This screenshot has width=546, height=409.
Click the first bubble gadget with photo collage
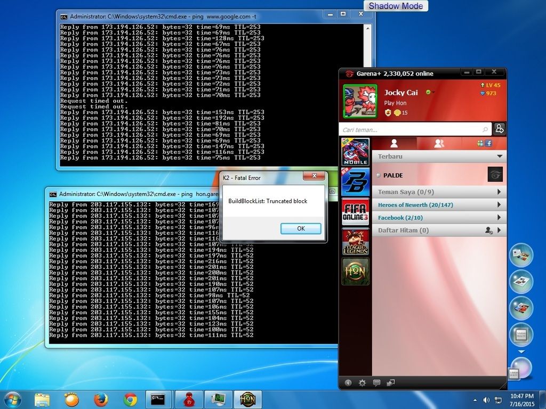click(x=521, y=255)
